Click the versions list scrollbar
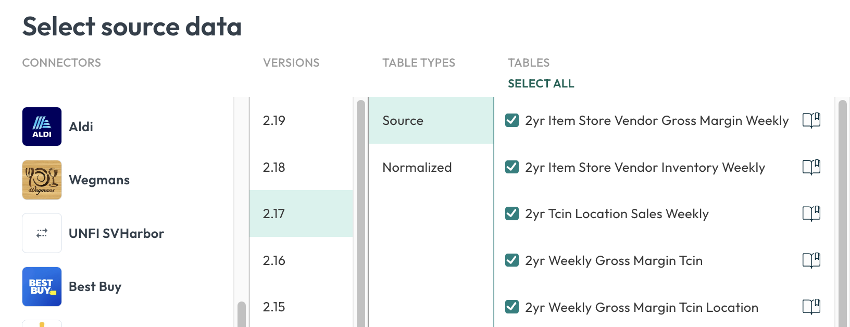The image size is (850, 327). pyautogui.click(x=361, y=213)
